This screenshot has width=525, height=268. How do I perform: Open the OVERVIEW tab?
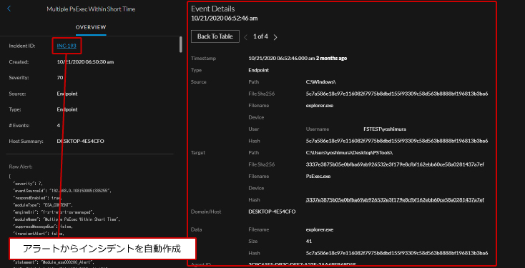[x=91, y=27]
